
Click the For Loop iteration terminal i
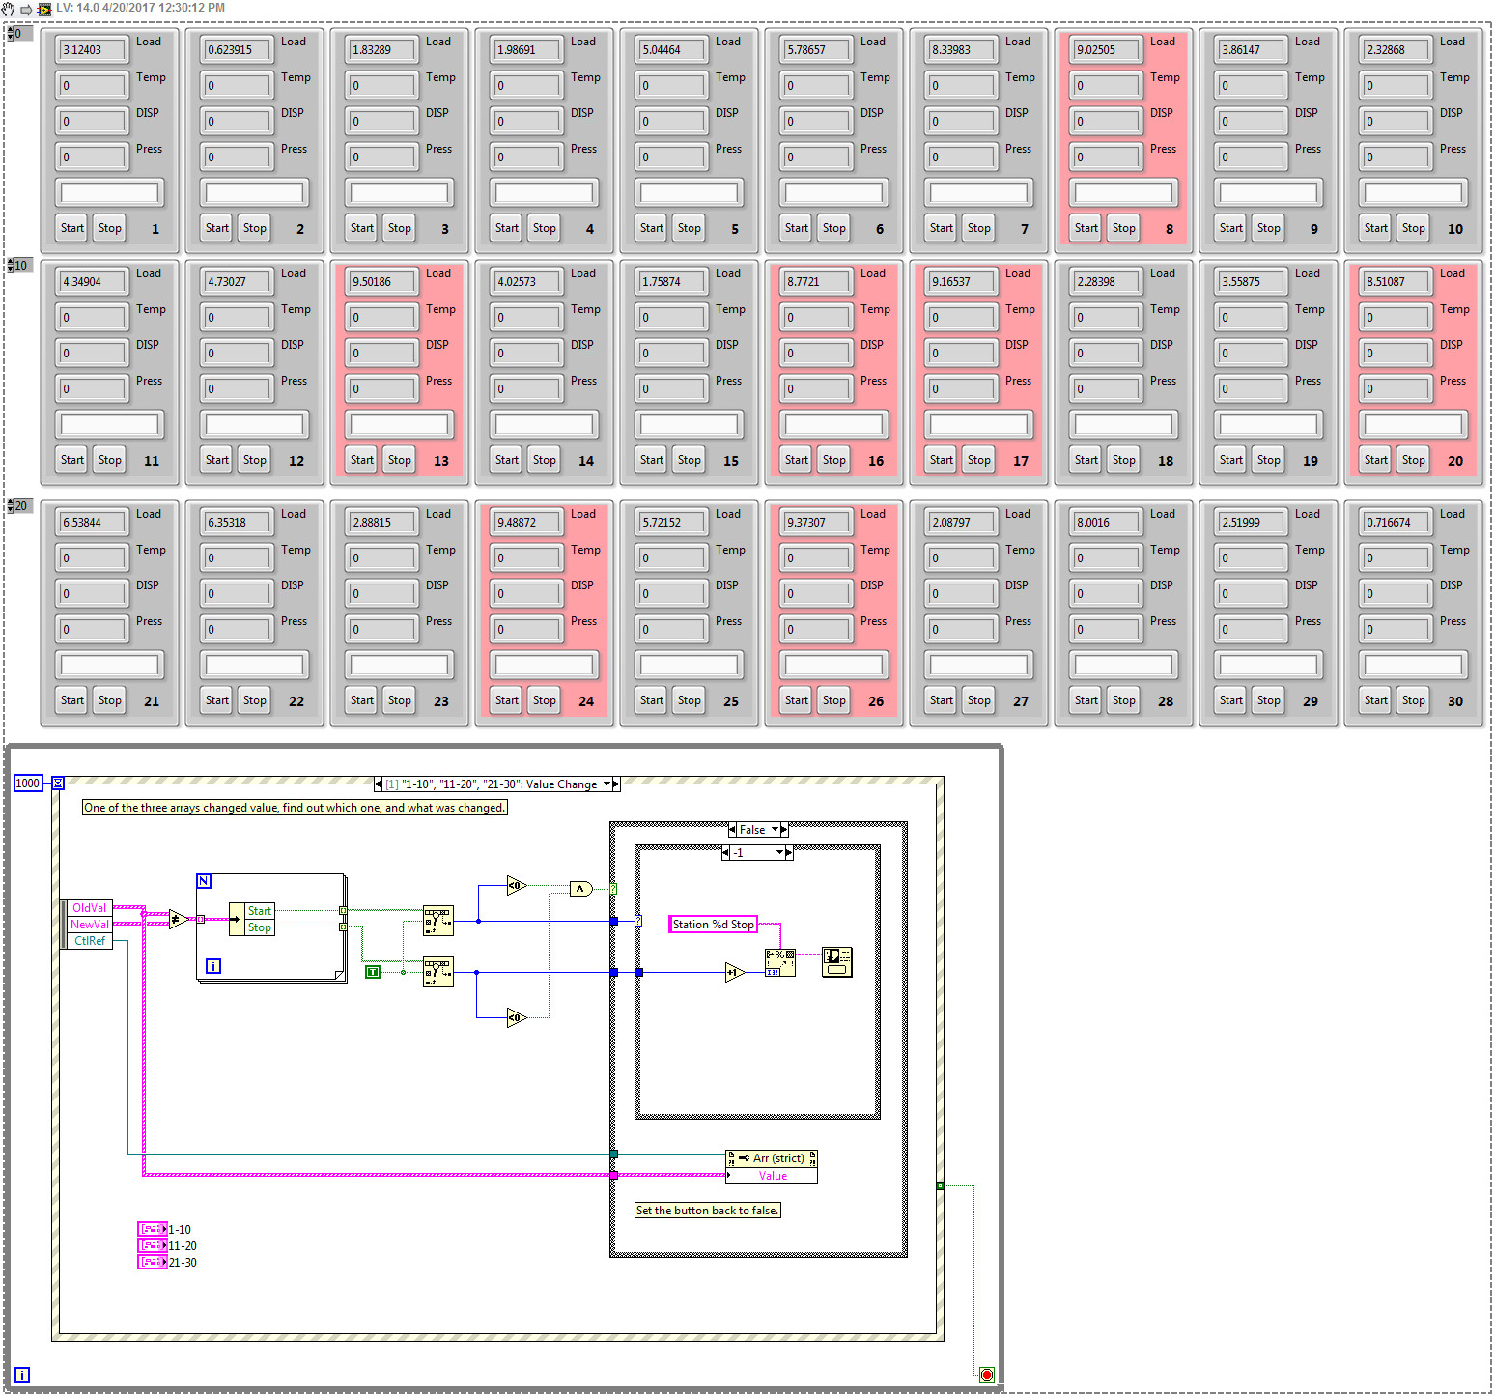pyautogui.click(x=213, y=966)
